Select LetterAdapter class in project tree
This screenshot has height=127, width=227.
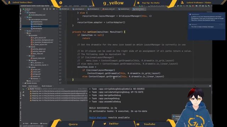[x=37, y=24]
